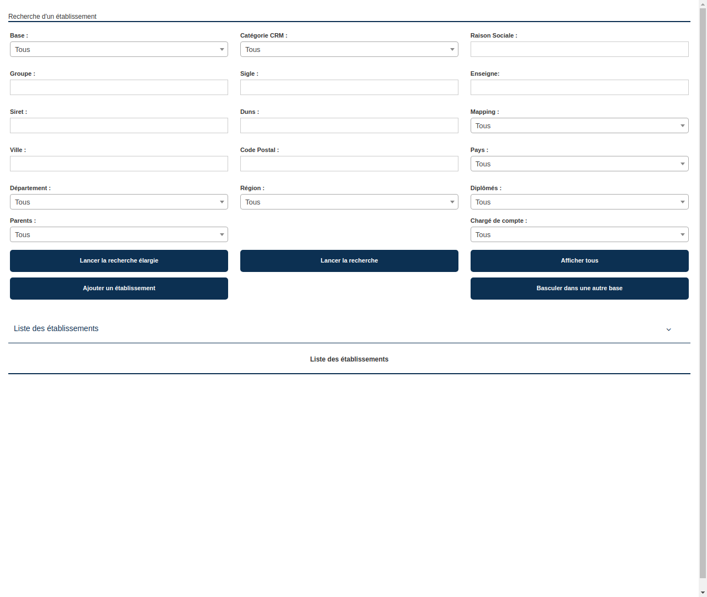Screen dimensions: 707x597
Task: Click the Code Postal input field
Action: click(x=349, y=164)
